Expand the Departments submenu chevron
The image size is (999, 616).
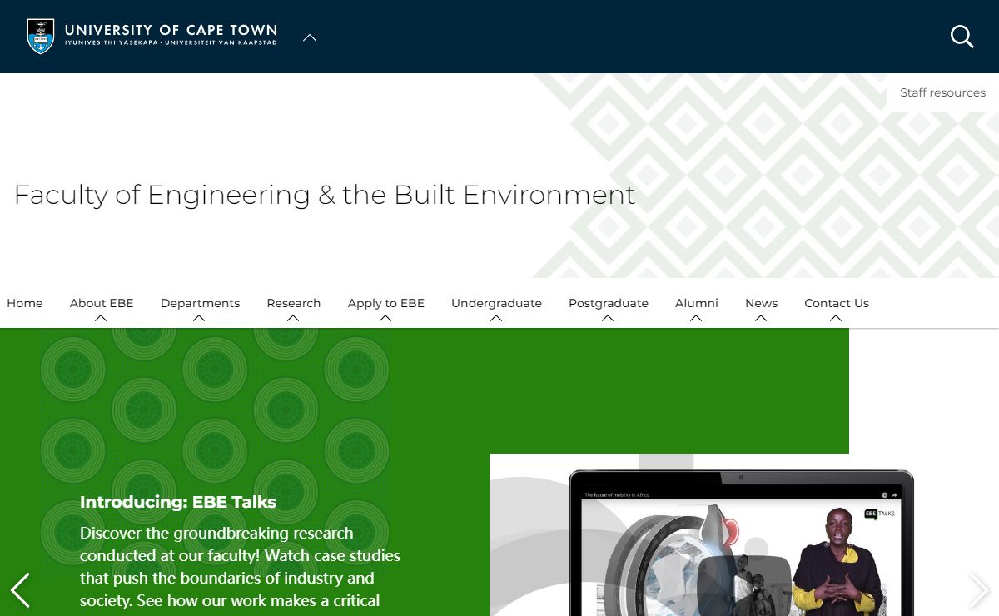point(199,318)
